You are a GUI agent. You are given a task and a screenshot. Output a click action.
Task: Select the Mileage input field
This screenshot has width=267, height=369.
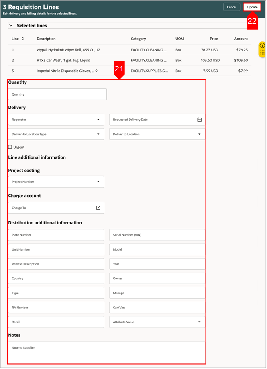[x=157, y=293]
